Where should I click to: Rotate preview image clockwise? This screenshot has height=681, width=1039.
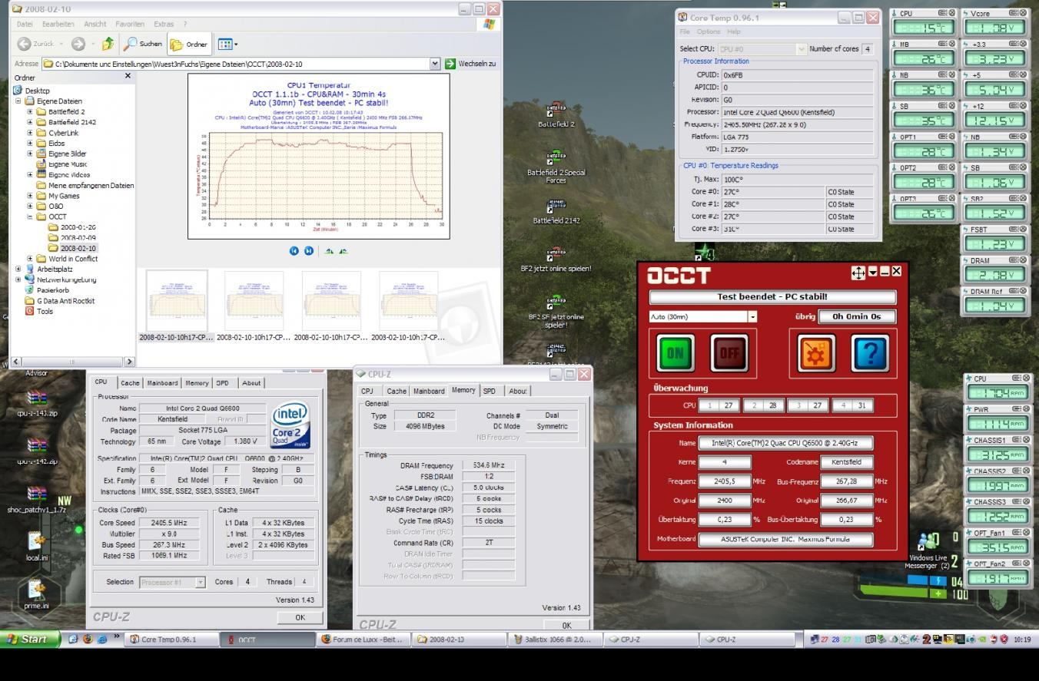point(329,250)
